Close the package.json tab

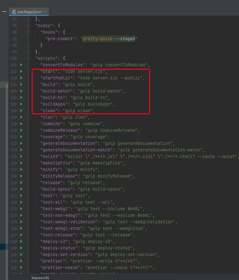click(45, 12)
